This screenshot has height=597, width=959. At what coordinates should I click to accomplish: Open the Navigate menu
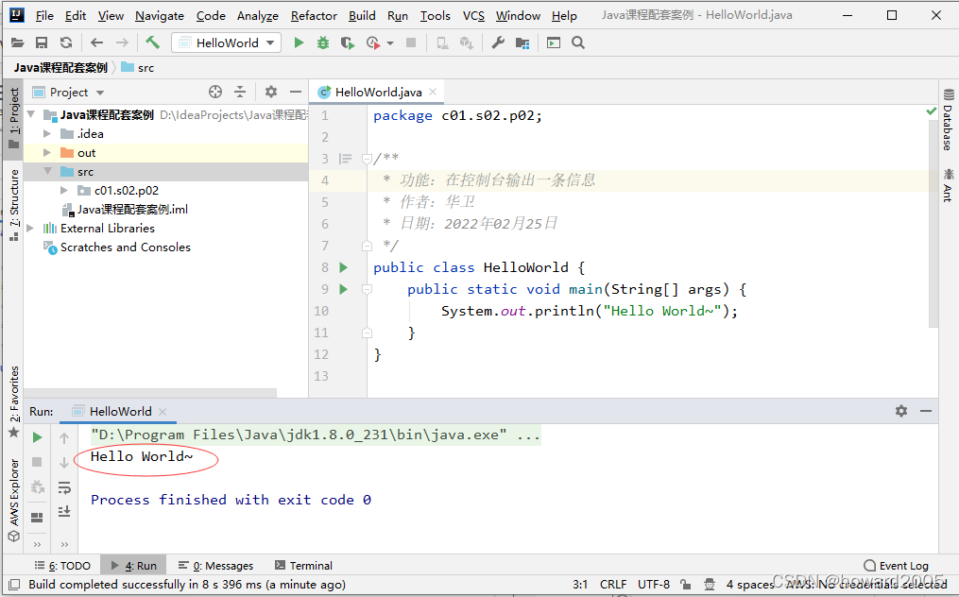coord(160,16)
